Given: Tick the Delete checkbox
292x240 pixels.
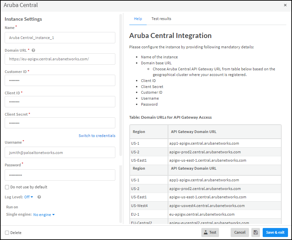Looking at the screenshot, I should [7, 233].
